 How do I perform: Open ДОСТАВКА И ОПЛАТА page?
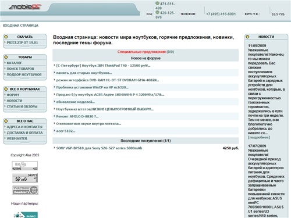pyautogui.click(x=24, y=133)
